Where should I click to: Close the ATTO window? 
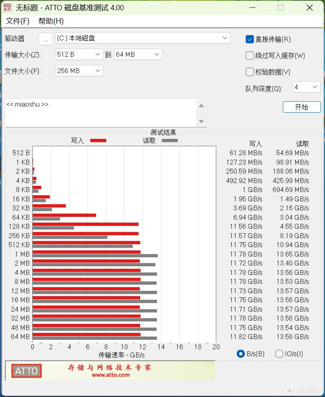point(310,8)
